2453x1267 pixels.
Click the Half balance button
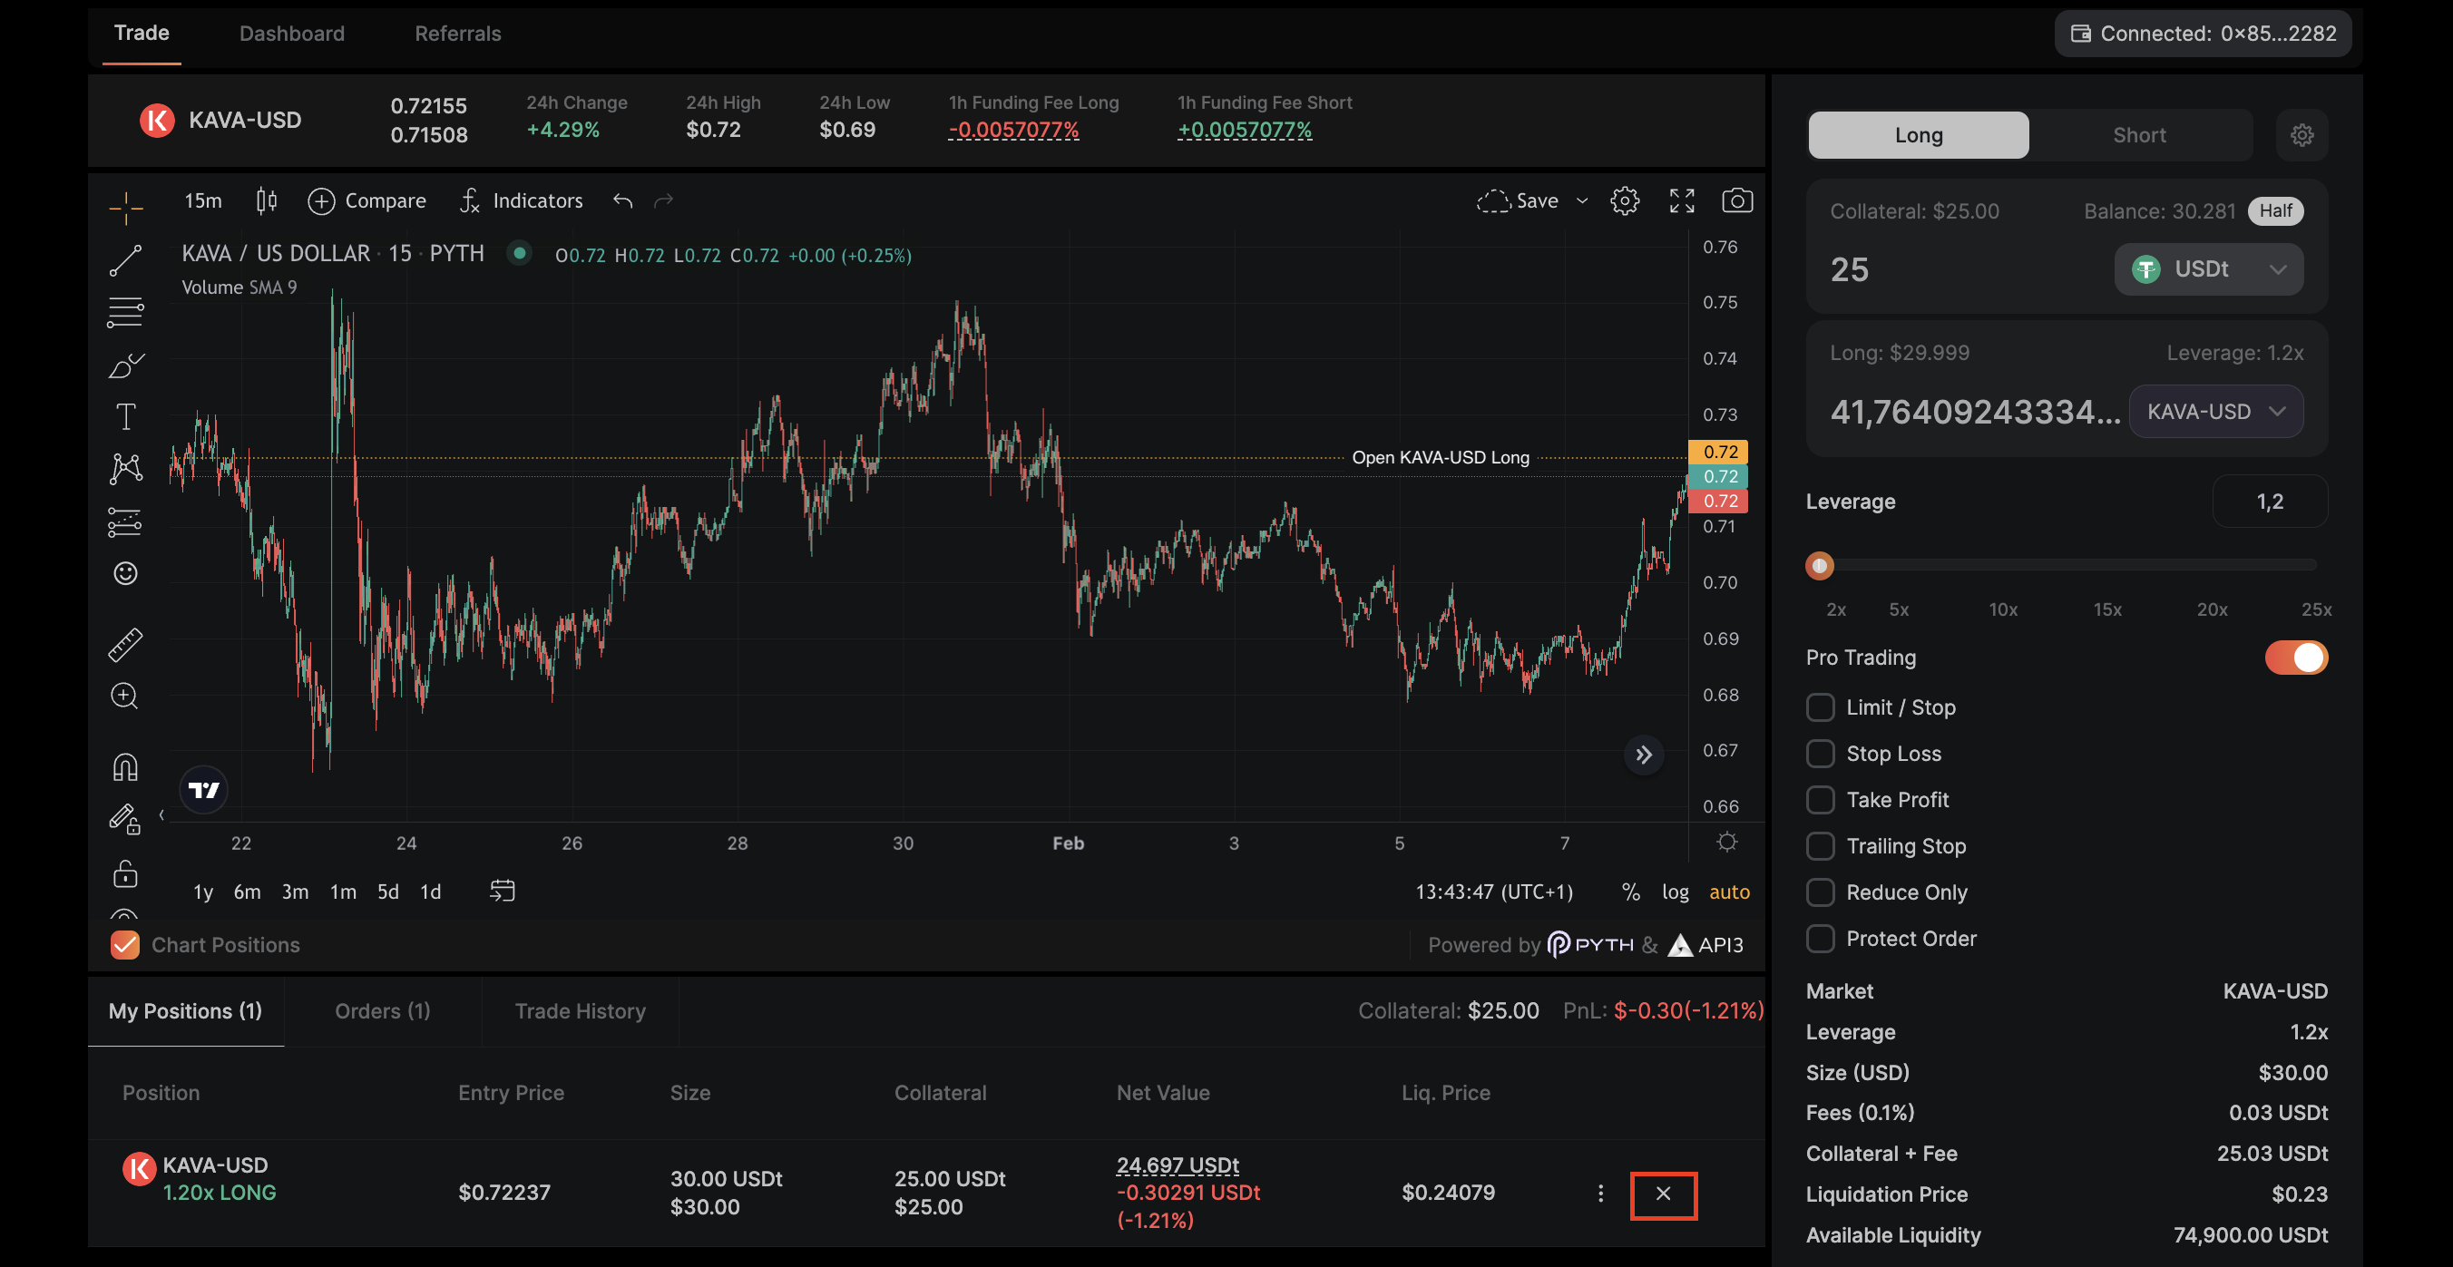pos(2275,211)
